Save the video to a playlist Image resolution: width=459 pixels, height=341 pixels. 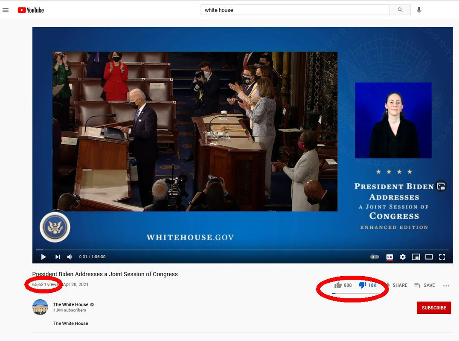coord(424,285)
